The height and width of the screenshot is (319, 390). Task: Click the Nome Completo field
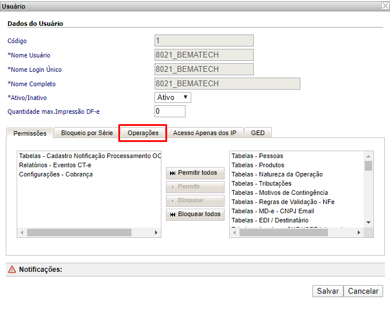click(227, 83)
